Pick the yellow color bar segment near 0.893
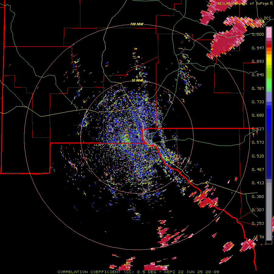 point(269,60)
